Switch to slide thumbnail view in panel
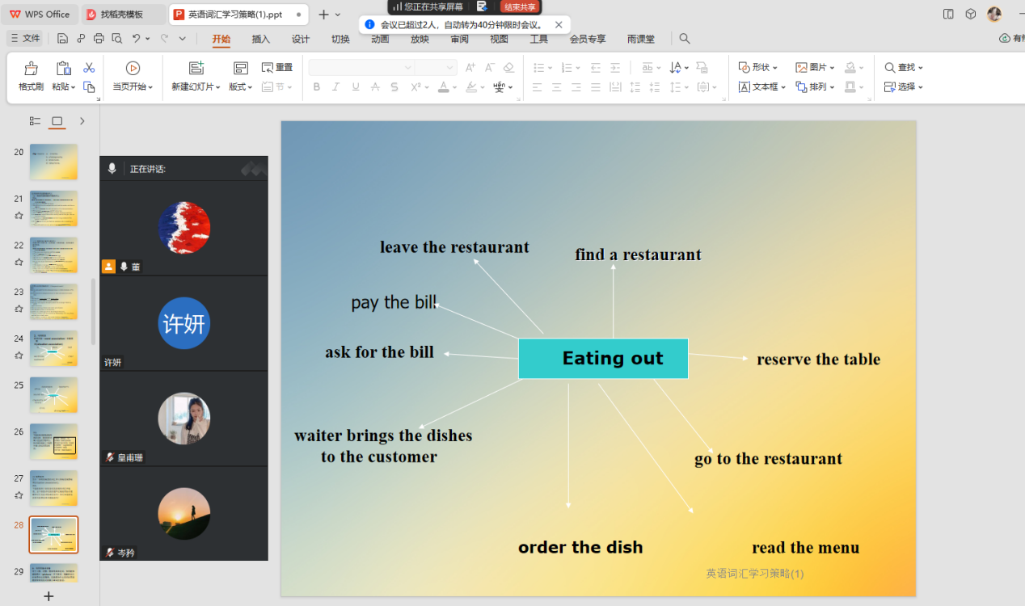1025x606 pixels. 57,121
